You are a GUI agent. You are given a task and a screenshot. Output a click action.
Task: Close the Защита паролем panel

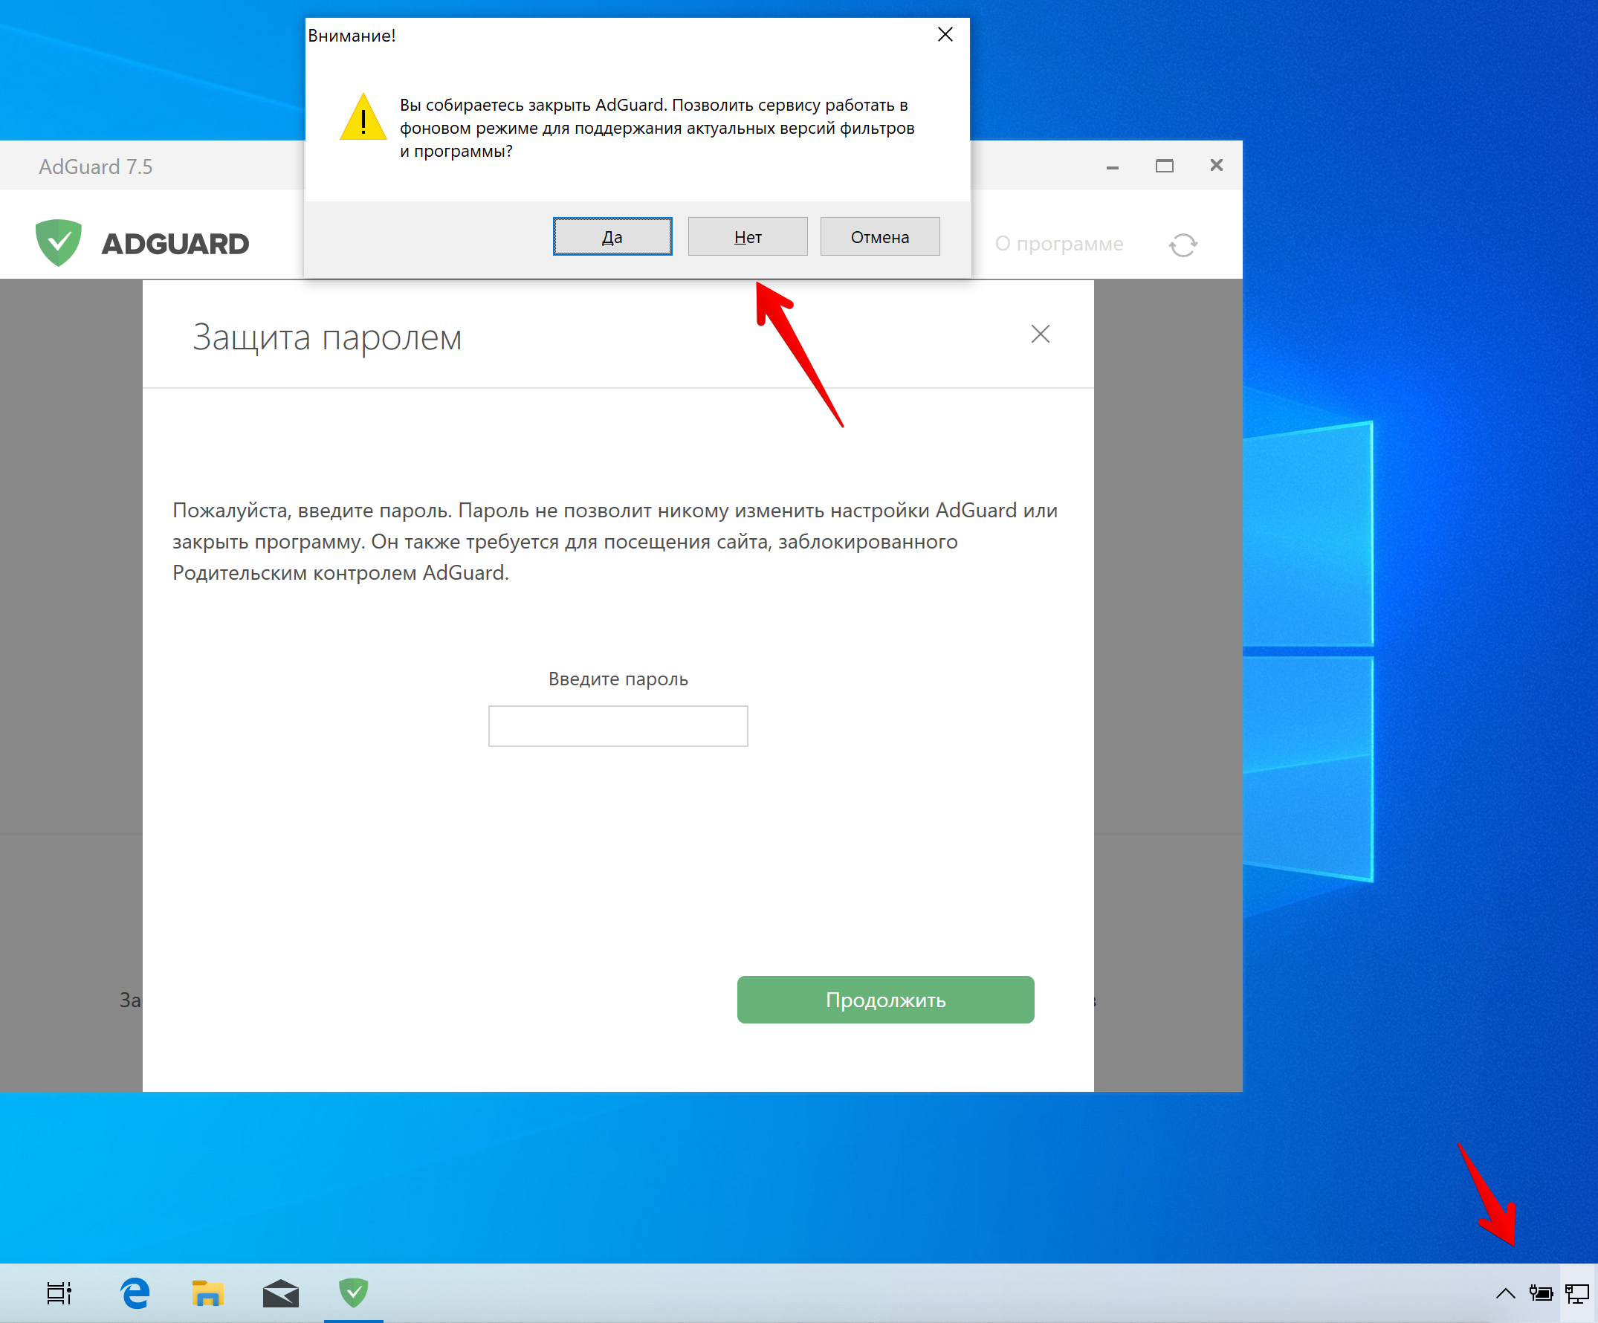tap(1041, 334)
